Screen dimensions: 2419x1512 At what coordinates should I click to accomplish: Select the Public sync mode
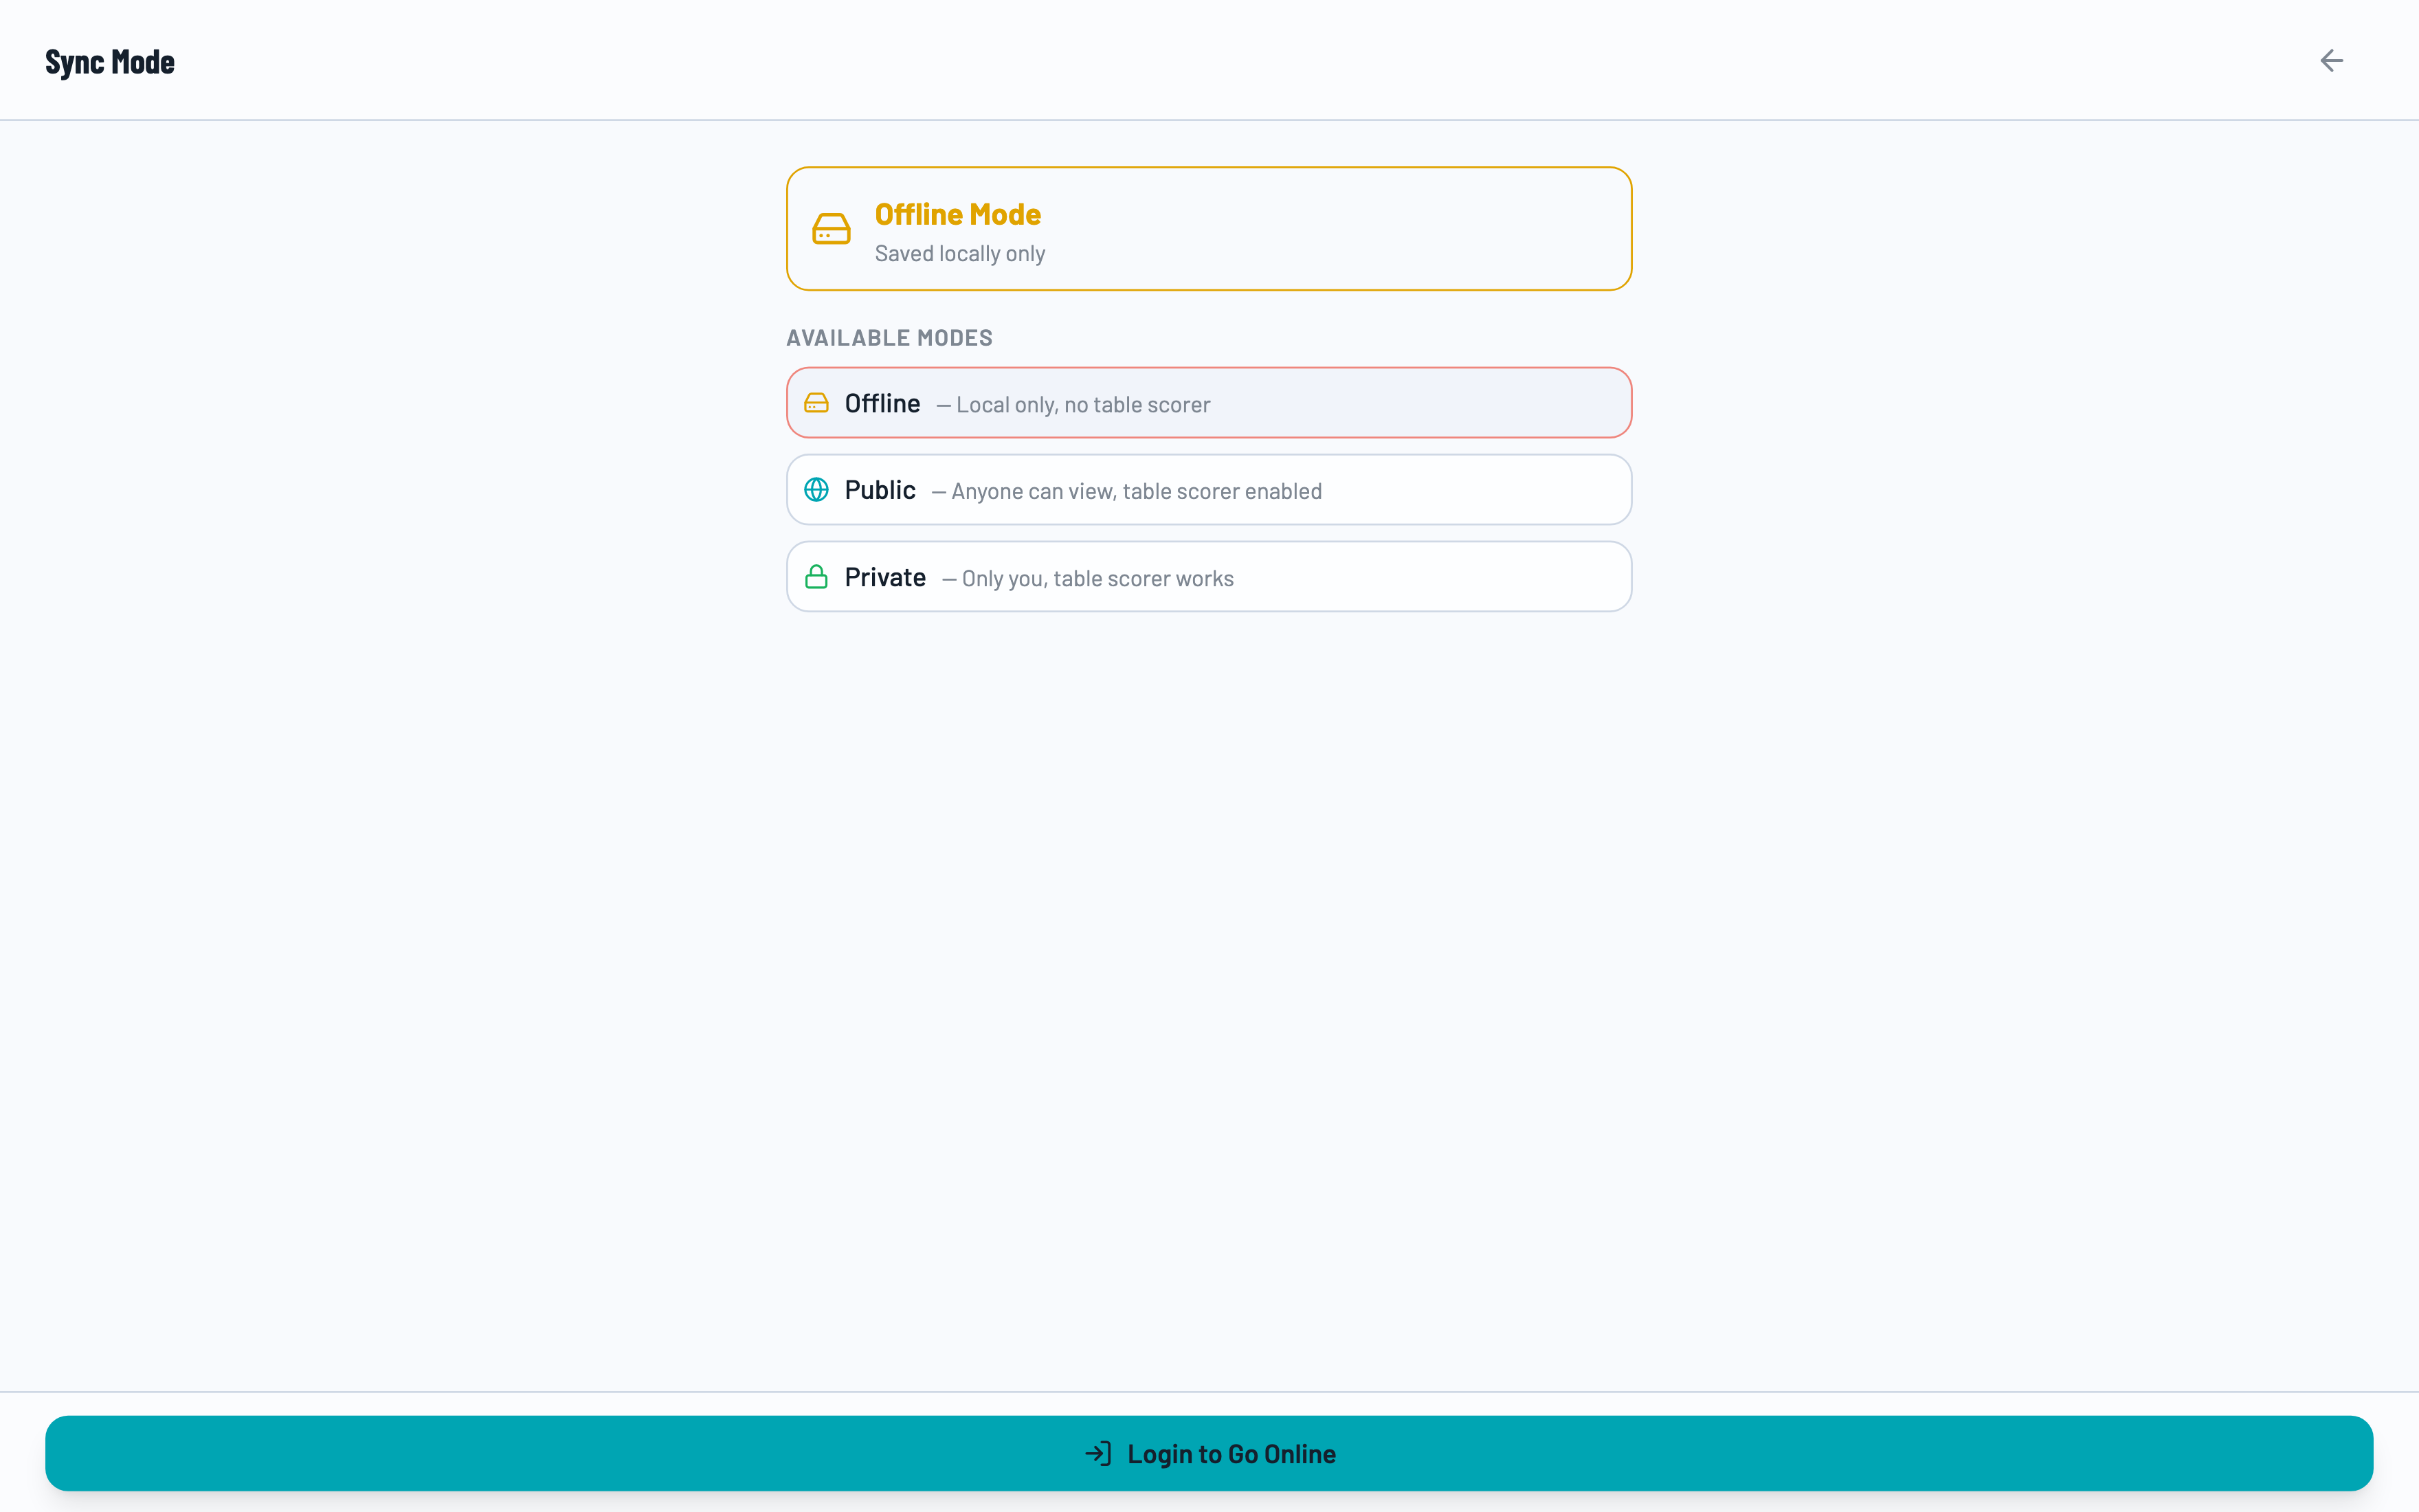click(1207, 489)
